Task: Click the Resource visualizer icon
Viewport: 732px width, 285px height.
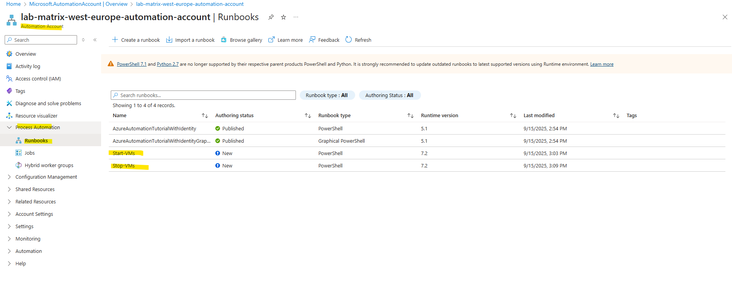Action: click(9, 116)
